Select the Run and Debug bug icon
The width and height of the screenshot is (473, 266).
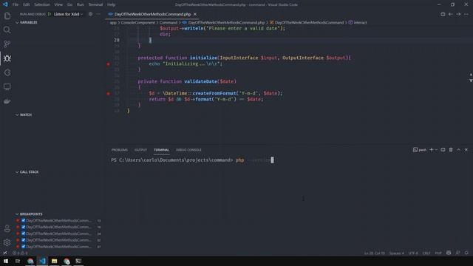(7, 58)
